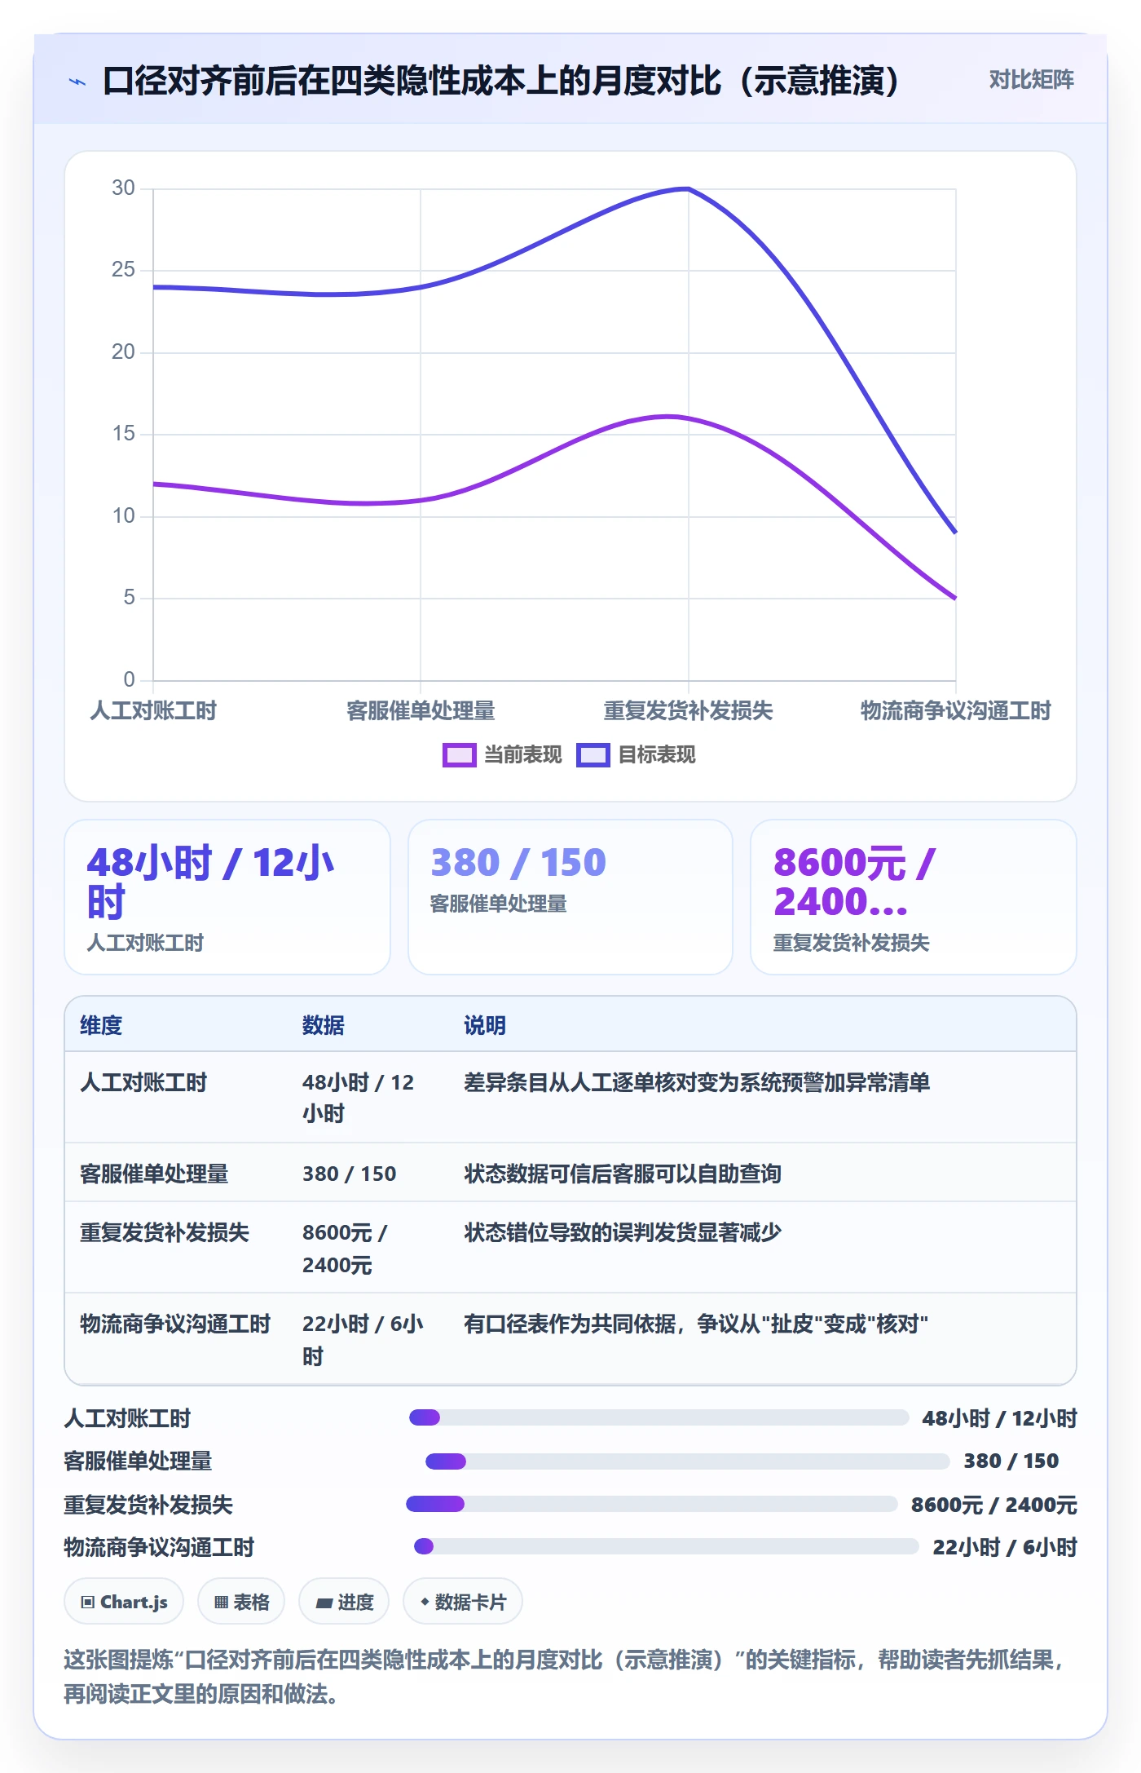
Task: Click the 对比矩阵 label in header
Action: click(x=1031, y=80)
